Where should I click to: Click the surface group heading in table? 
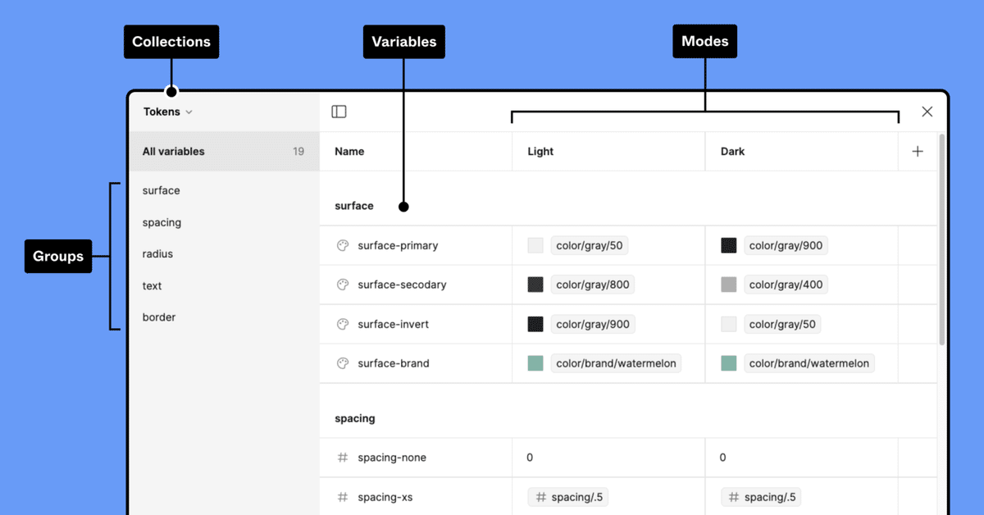(354, 206)
